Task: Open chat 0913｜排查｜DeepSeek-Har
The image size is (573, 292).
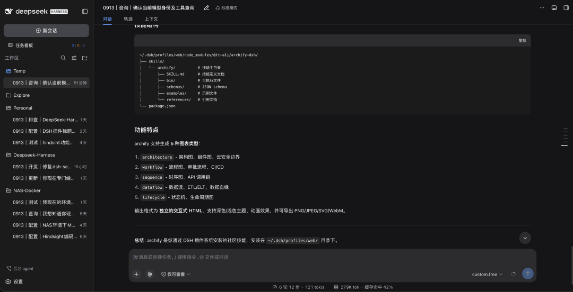Action: 46,120
